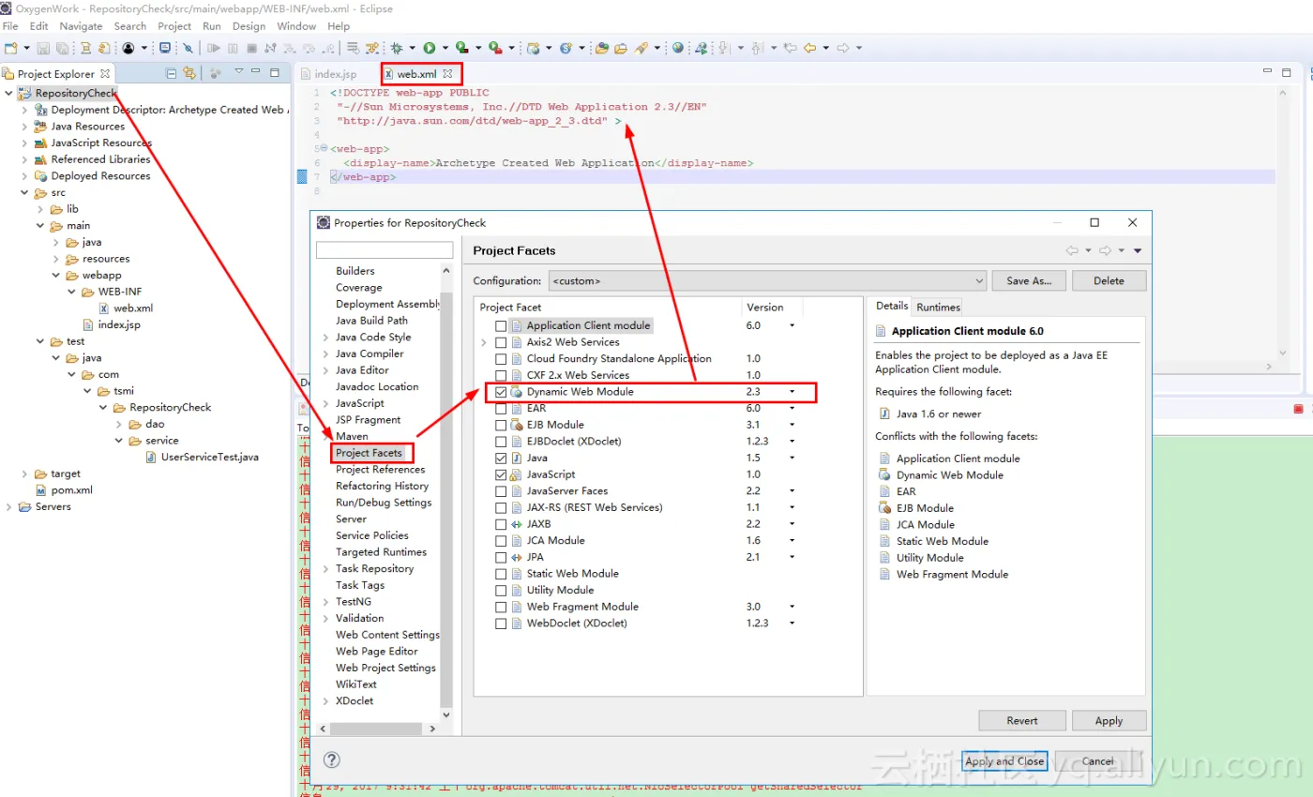1313x797 pixels.
Task: Click the Open Web Browser globe icon
Action: coord(678,48)
